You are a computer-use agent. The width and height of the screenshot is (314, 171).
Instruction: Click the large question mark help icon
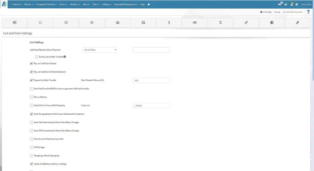pos(308,12)
